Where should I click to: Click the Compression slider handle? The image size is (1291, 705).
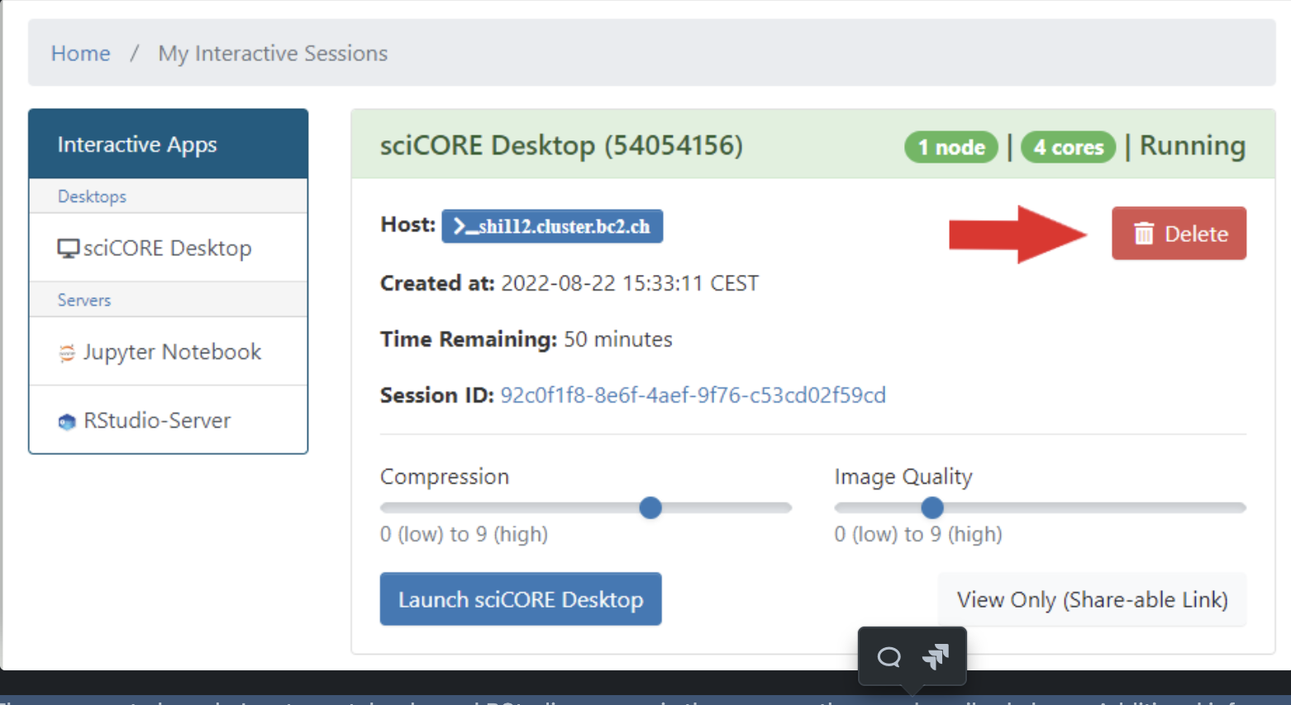click(650, 508)
